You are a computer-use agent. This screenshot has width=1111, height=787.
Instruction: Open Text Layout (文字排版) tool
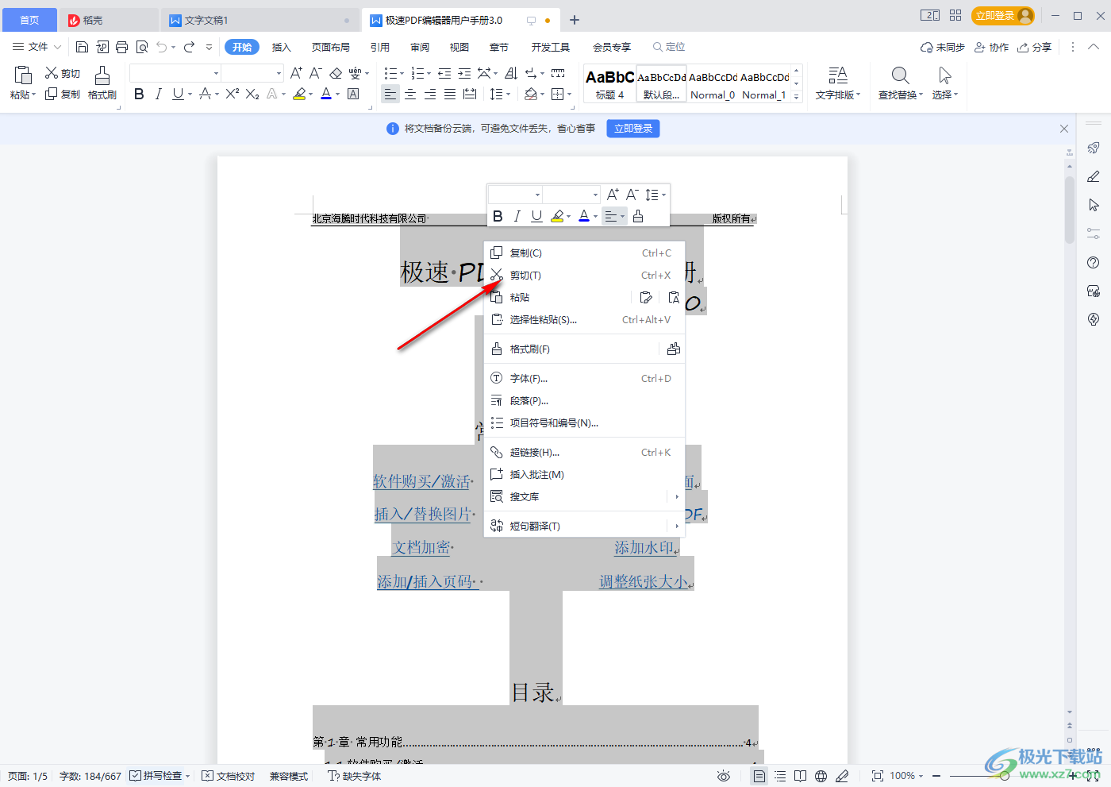coord(838,83)
